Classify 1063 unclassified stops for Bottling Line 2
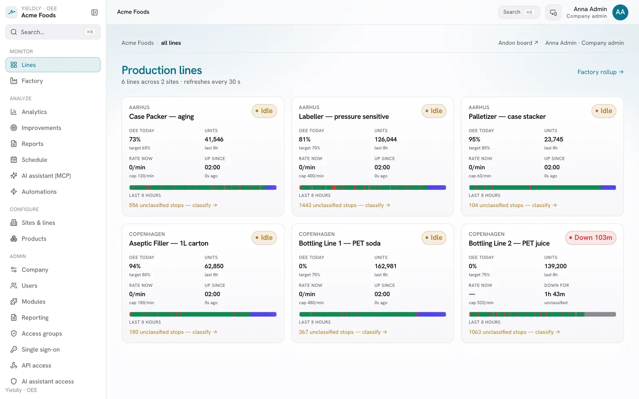The height and width of the screenshot is (399, 639). pos(514,332)
